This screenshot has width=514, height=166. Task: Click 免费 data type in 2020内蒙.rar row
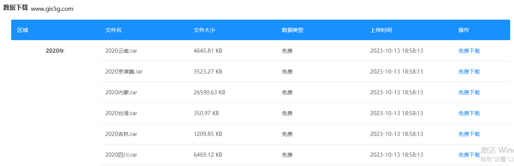point(287,92)
